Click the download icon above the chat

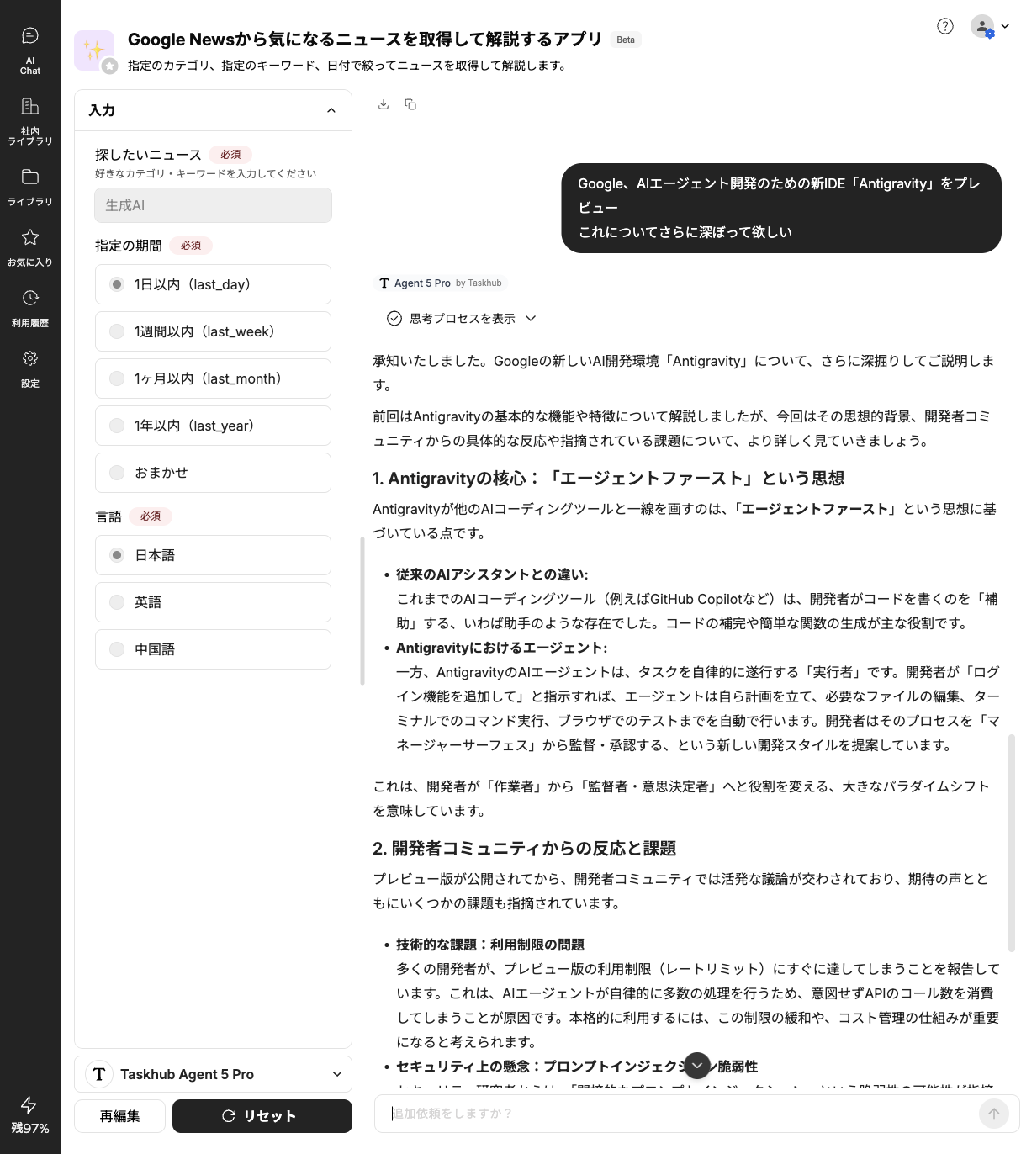pyautogui.click(x=384, y=104)
